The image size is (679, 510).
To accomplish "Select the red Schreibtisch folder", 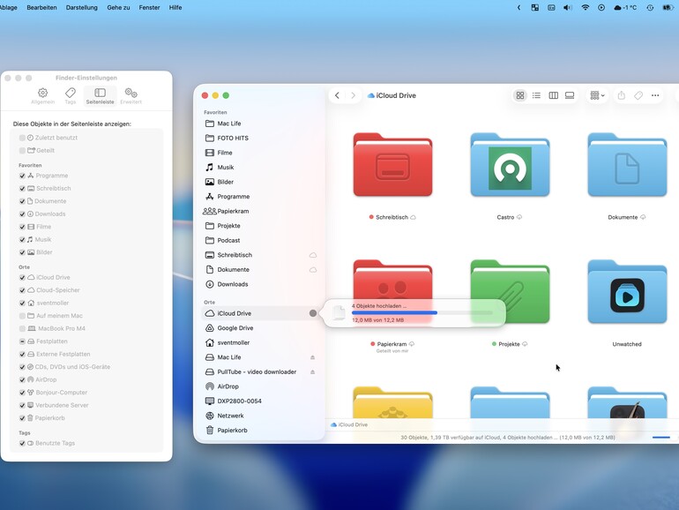I will point(392,165).
